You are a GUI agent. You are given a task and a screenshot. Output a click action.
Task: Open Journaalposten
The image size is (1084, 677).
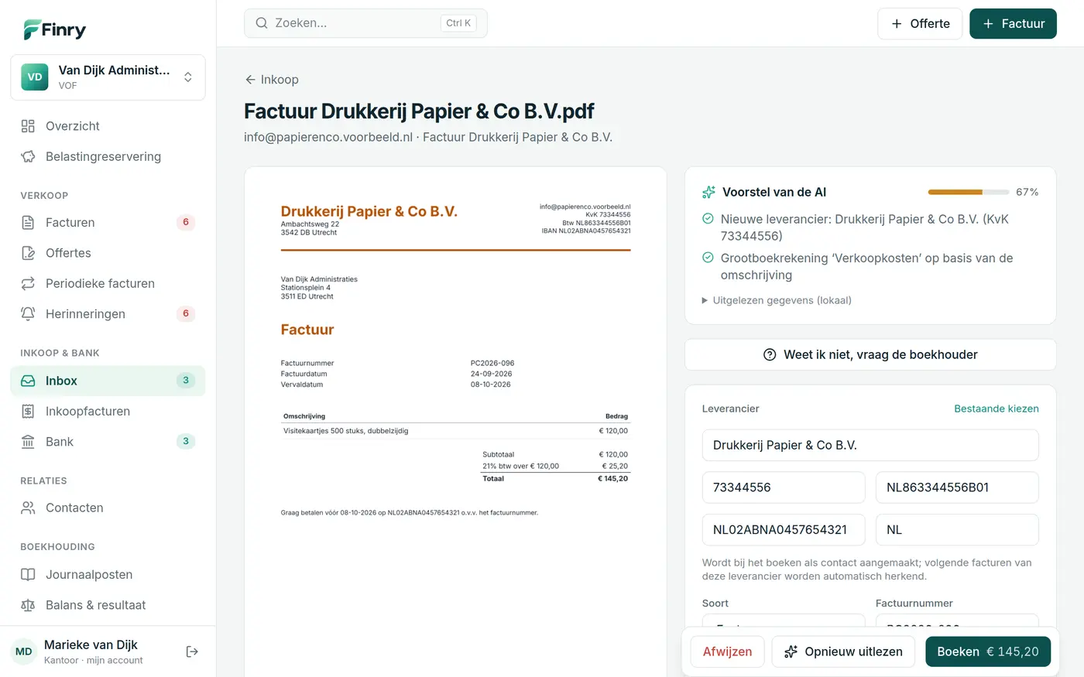click(x=108, y=575)
